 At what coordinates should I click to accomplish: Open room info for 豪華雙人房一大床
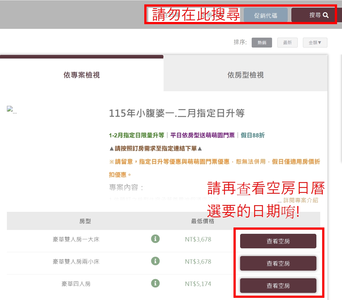point(155,239)
